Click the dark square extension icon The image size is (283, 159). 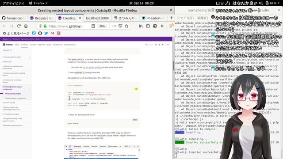155,26
